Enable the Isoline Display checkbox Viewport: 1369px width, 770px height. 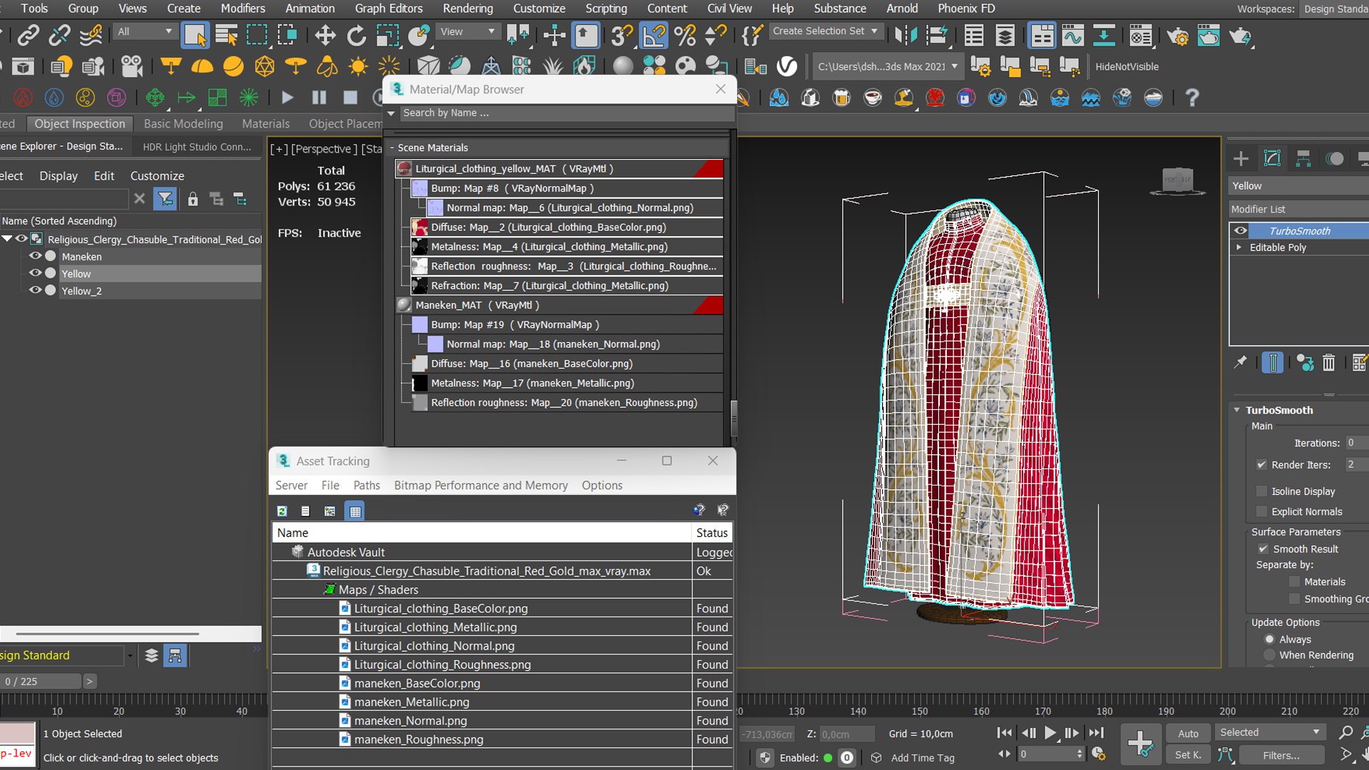pyautogui.click(x=1262, y=491)
